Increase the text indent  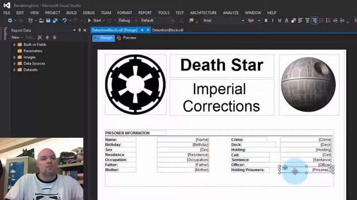tap(342, 21)
